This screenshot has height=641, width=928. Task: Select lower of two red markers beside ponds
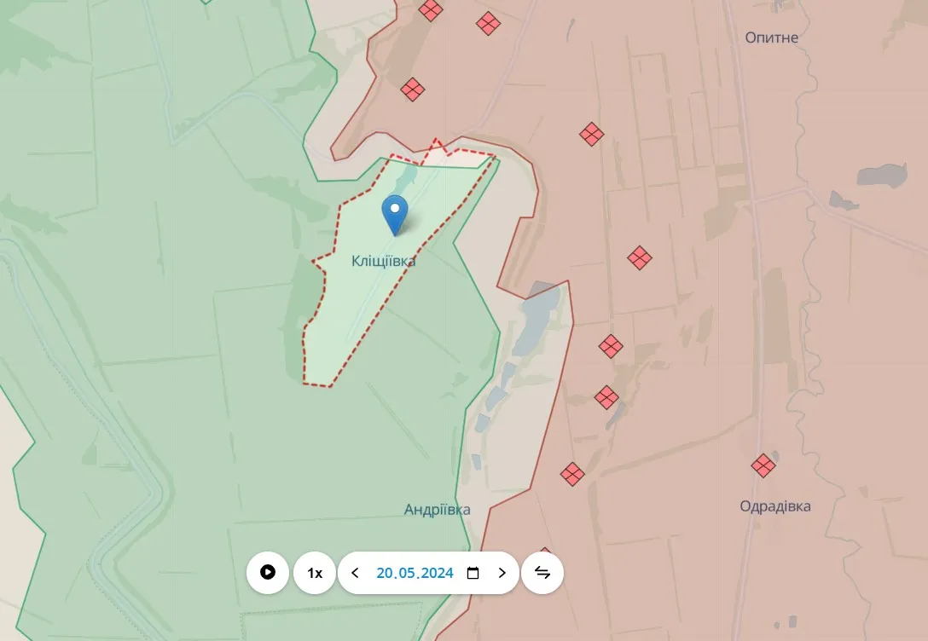tap(606, 397)
